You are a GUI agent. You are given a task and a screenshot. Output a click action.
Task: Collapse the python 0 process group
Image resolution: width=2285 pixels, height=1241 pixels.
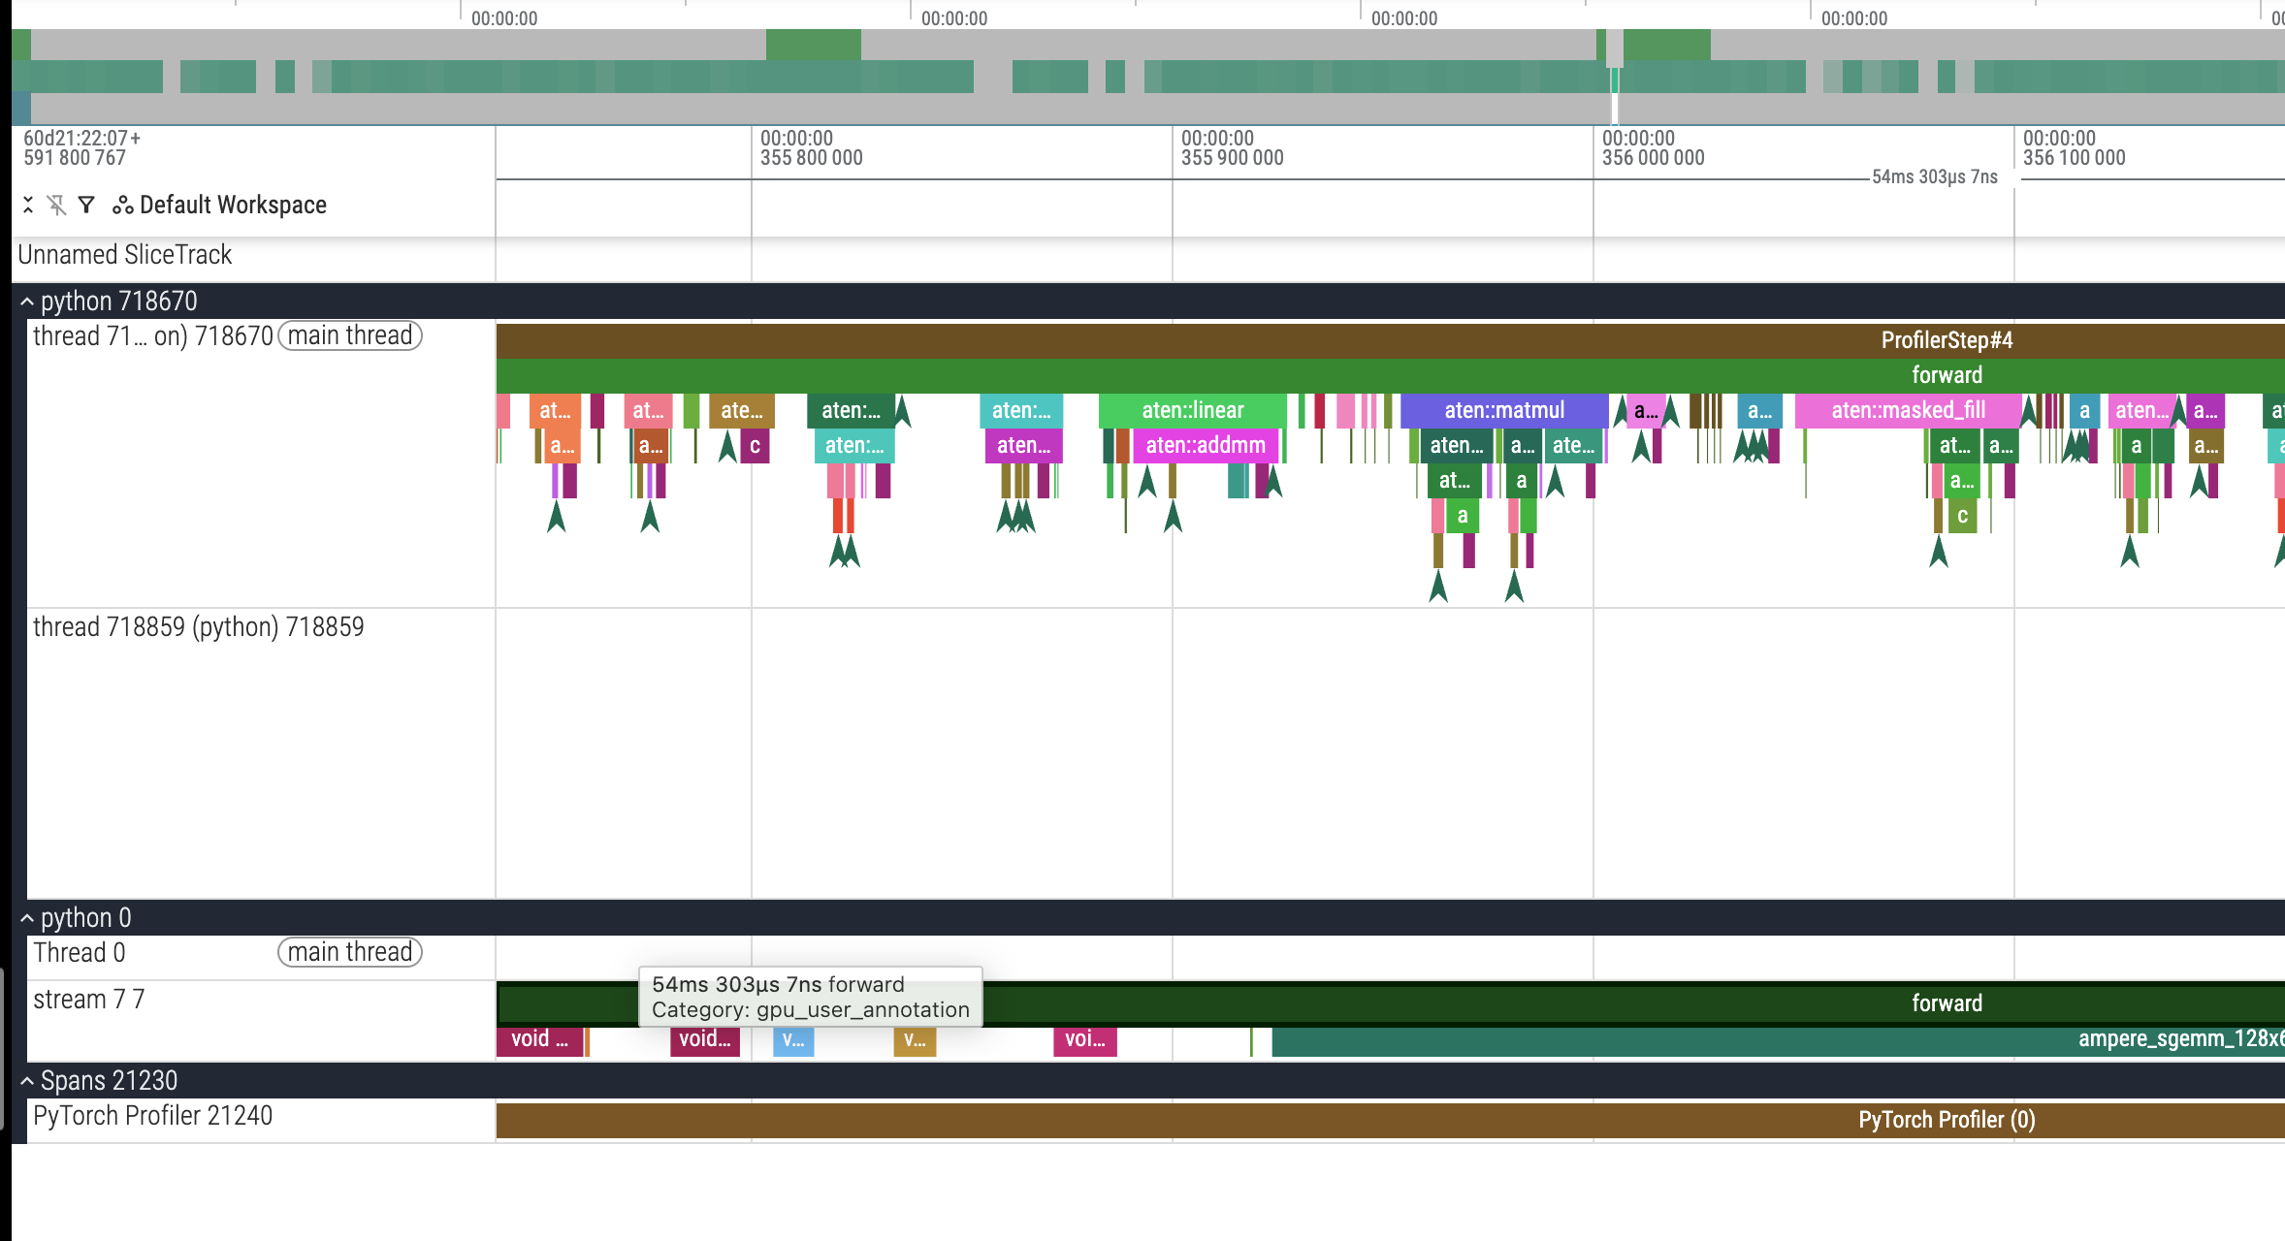pos(27,918)
